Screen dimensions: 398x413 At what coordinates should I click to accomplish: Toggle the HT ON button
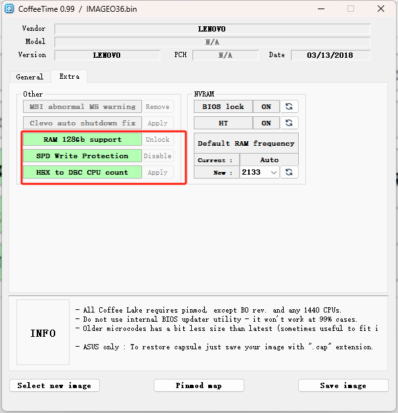pos(266,123)
